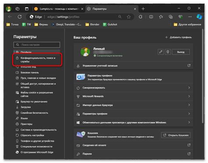Expand Параметры профиля row with chevron
The width and height of the screenshot is (208, 163).
click(133, 114)
